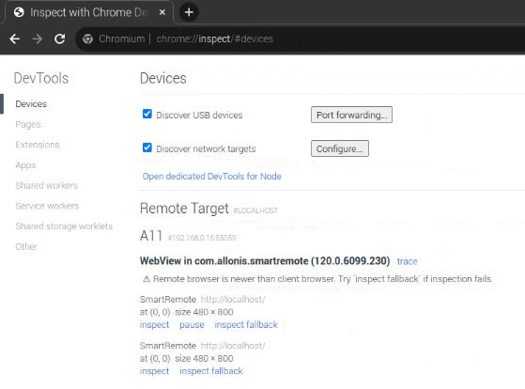Toggle Discover USB devices checkbox
The width and height of the screenshot is (525, 389).
click(x=147, y=114)
